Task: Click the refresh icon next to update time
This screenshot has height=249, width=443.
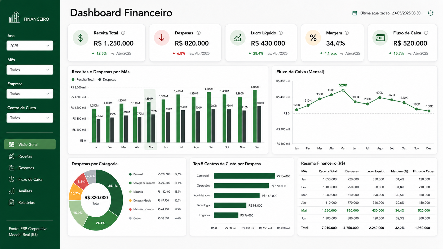Action: pyautogui.click(x=431, y=13)
